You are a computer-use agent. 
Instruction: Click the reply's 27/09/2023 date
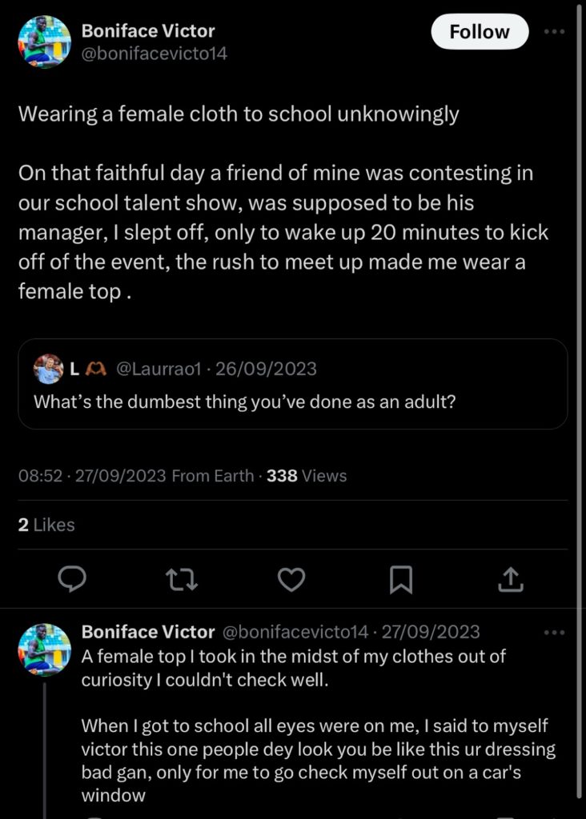(x=431, y=632)
